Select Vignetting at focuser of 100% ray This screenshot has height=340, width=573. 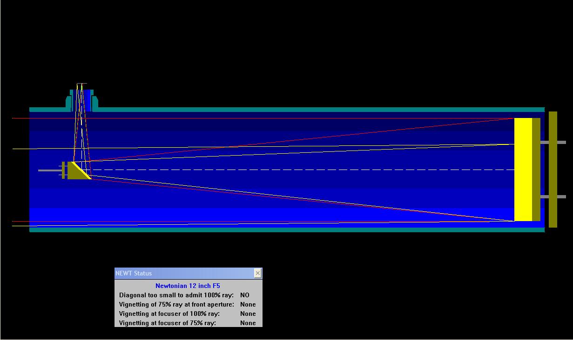click(169, 314)
